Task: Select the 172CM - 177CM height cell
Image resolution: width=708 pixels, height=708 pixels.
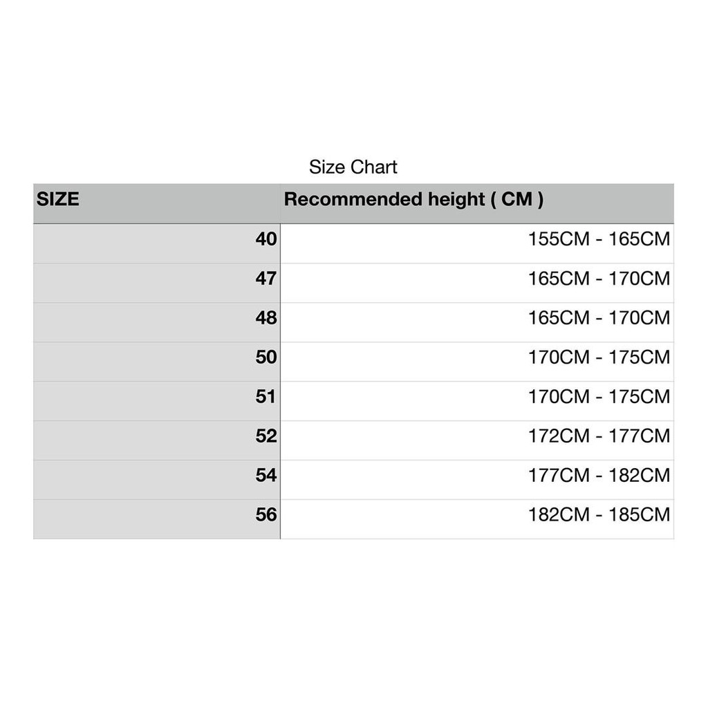Action: coord(477,440)
